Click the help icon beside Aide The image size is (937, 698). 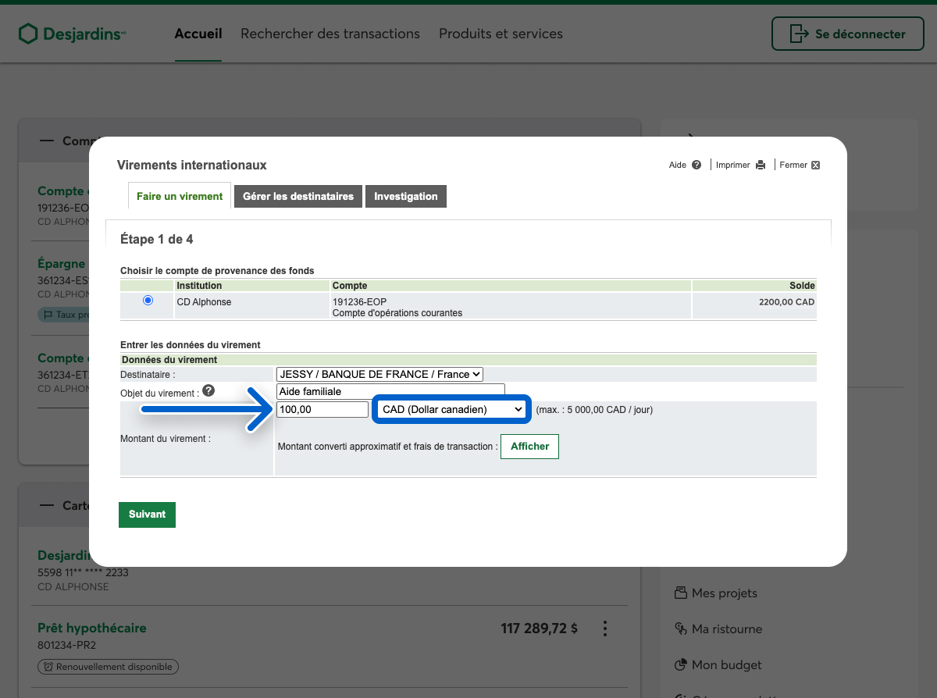coord(697,165)
